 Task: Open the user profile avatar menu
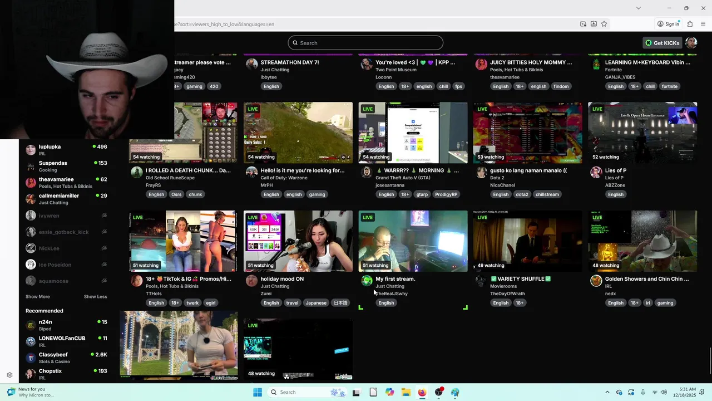pos(691,43)
